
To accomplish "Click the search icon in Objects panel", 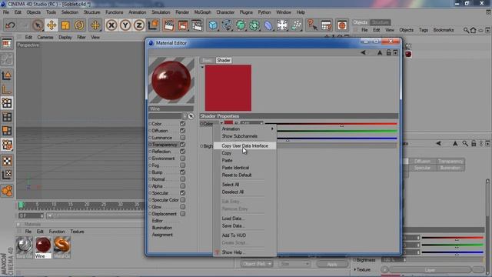I will [467, 30].
